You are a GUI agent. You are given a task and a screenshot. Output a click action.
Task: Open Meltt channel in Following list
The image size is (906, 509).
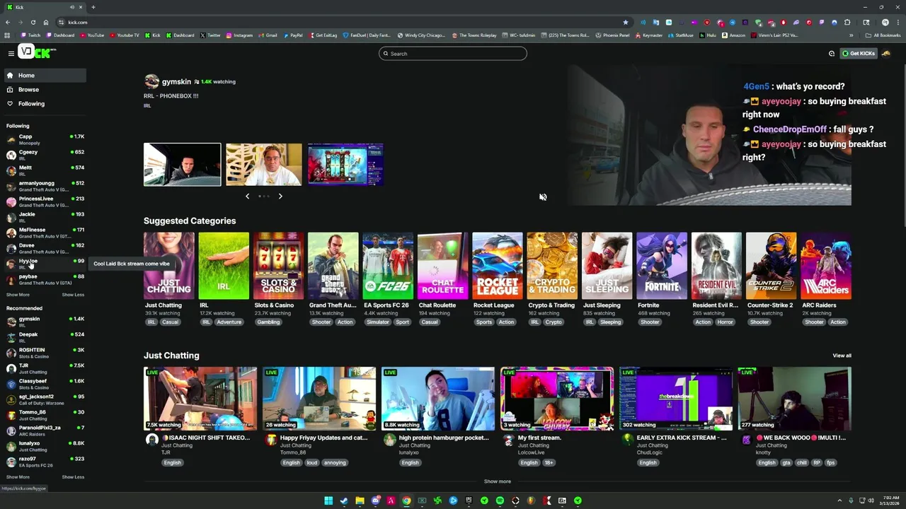click(x=44, y=170)
